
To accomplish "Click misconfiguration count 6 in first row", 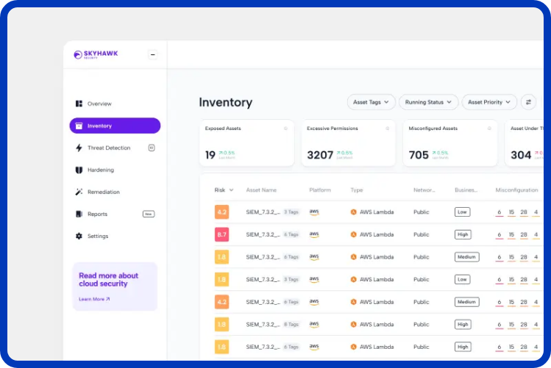I will pos(500,212).
